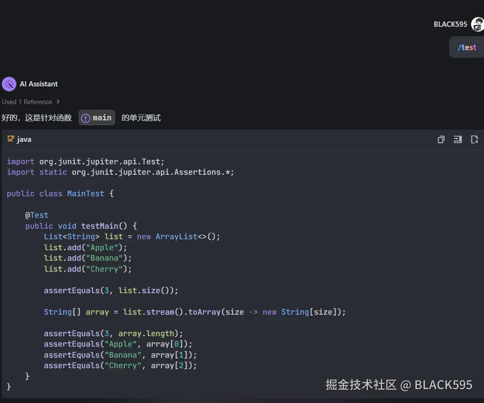Click the new ArrayList<>() line
The height and width of the screenshot is (403, 484).
[132, 236]
